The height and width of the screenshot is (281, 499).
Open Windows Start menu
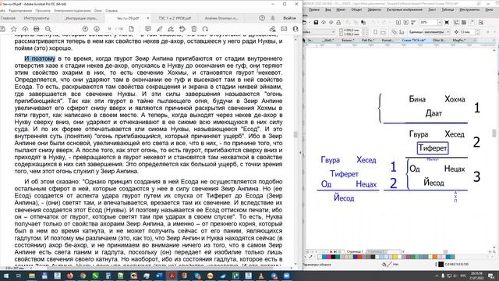click(6, 276)
